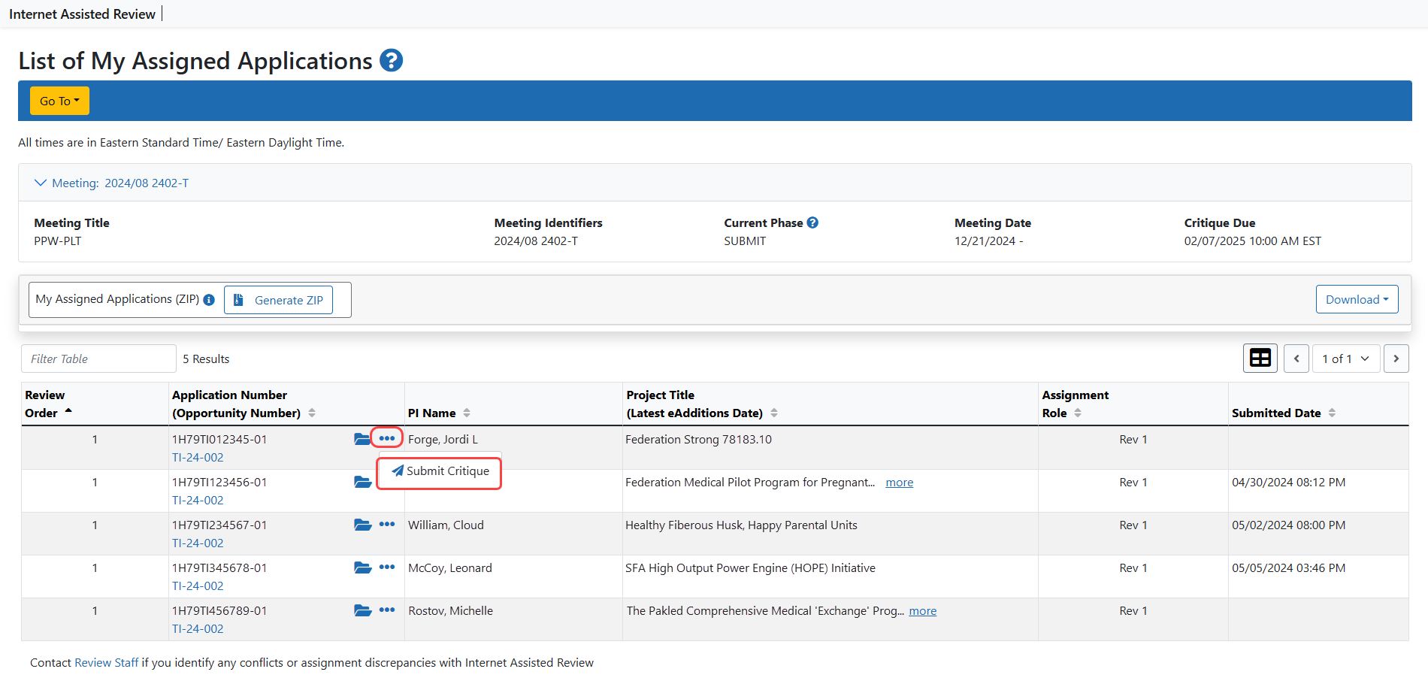
Task: Click the Healthy Fiberous Husk project title
Action: click(x=741, y=525)
